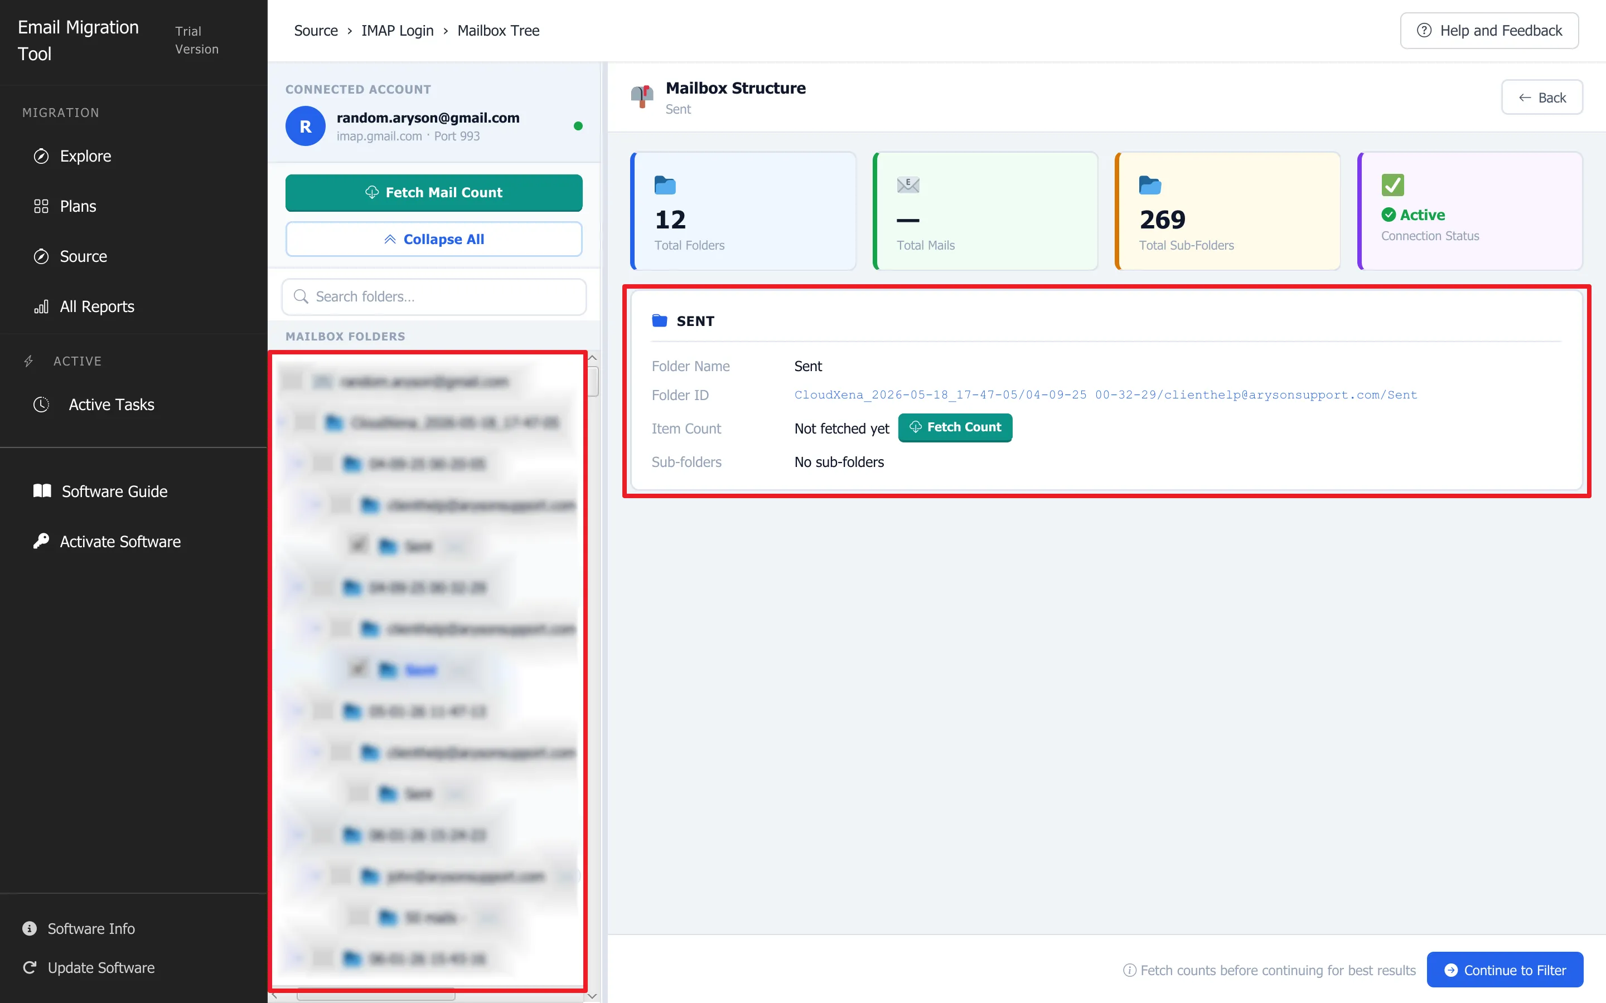The height and width of the screenshot is (1003, 1606).
Task: Click the blue R account avatar
Action: [x=305, y=126]
